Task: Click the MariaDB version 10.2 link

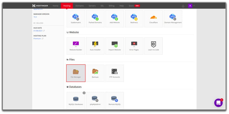Action: (35, 17)
